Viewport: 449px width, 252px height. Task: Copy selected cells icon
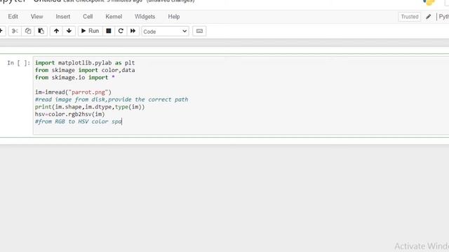(x=28, y=31)
